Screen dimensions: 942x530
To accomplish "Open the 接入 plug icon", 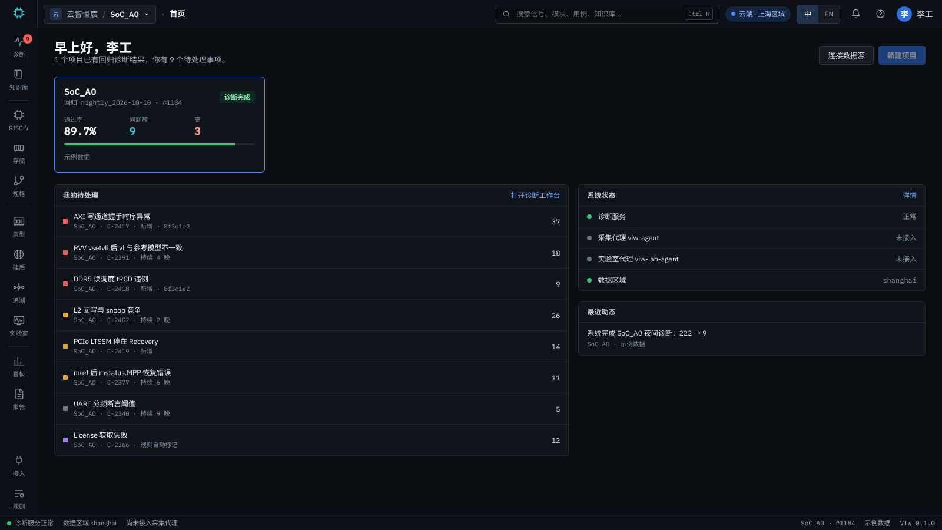I will (19, 466).
